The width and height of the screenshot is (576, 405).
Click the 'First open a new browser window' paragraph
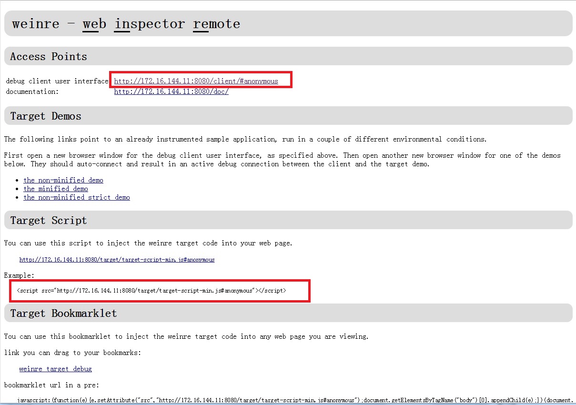(x=283, y=160)
